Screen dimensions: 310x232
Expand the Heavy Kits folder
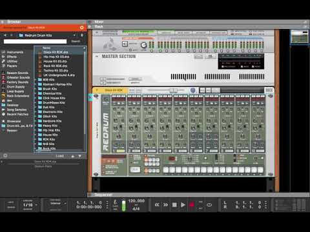[36, 126]
